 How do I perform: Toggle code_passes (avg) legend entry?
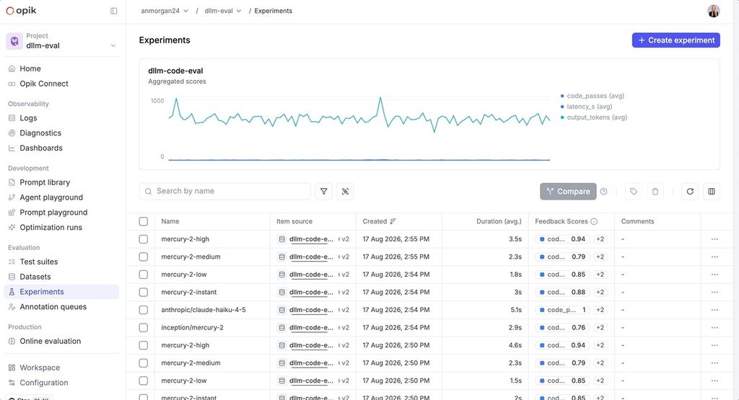click(x=592, y=96)
